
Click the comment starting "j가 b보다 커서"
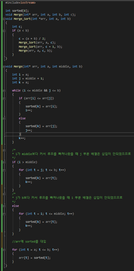point(67,198)
